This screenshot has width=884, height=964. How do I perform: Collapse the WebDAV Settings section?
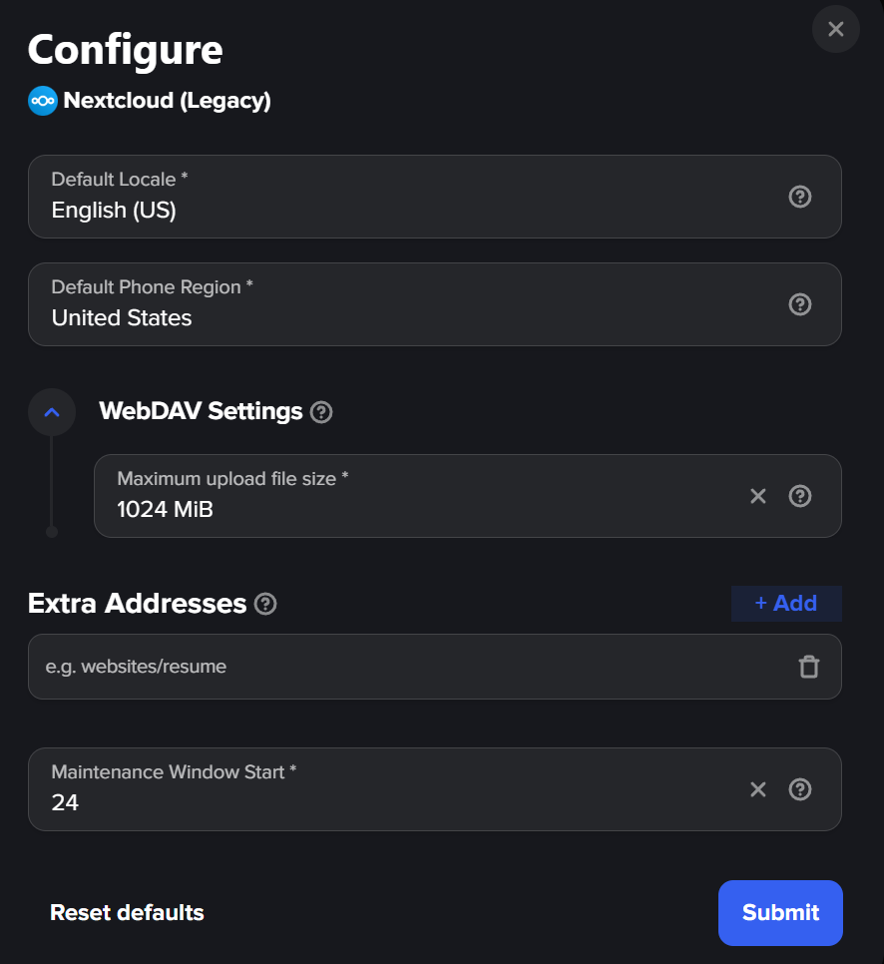(52, 412)
